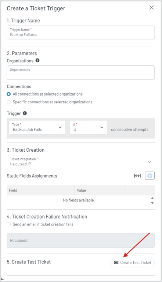Image resolution: width=162 pixels, height=282 pixels.
Task: Click the Trigger Name input field
Action: (80, 32)
